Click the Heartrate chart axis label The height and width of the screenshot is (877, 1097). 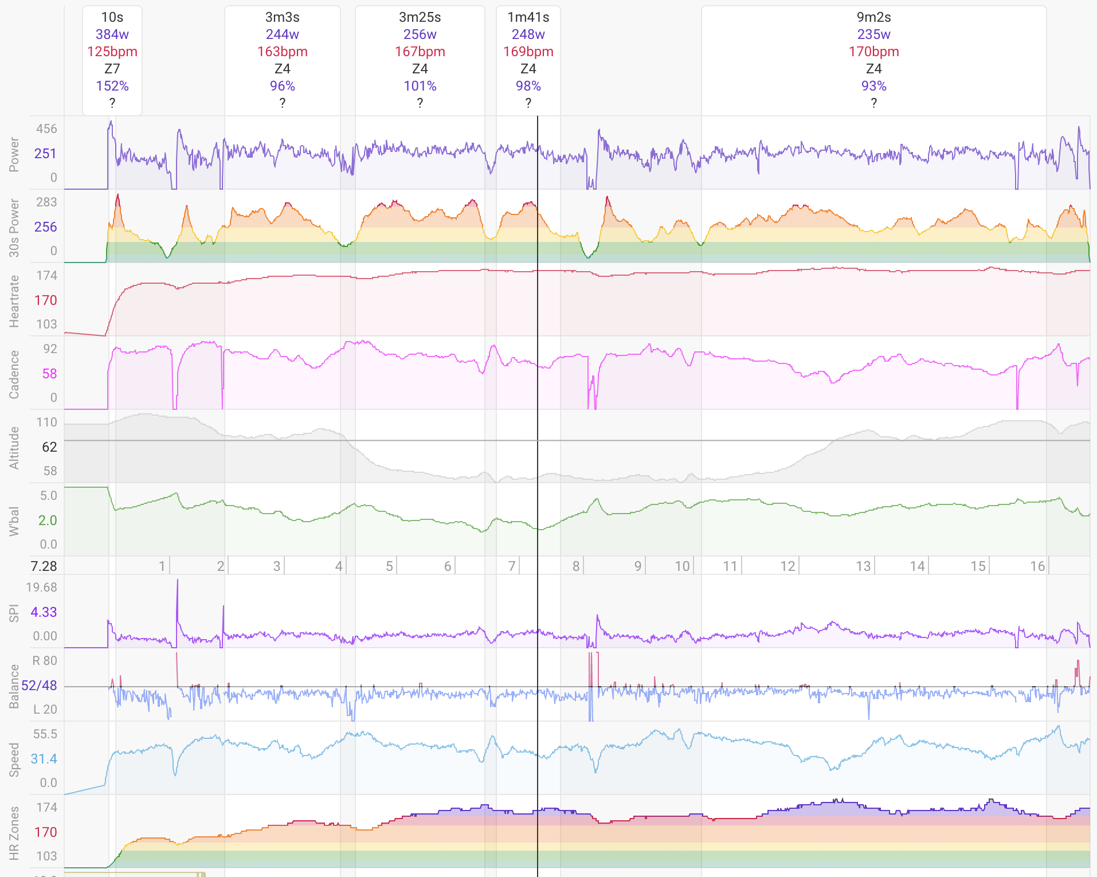click(x=14, y=301)
